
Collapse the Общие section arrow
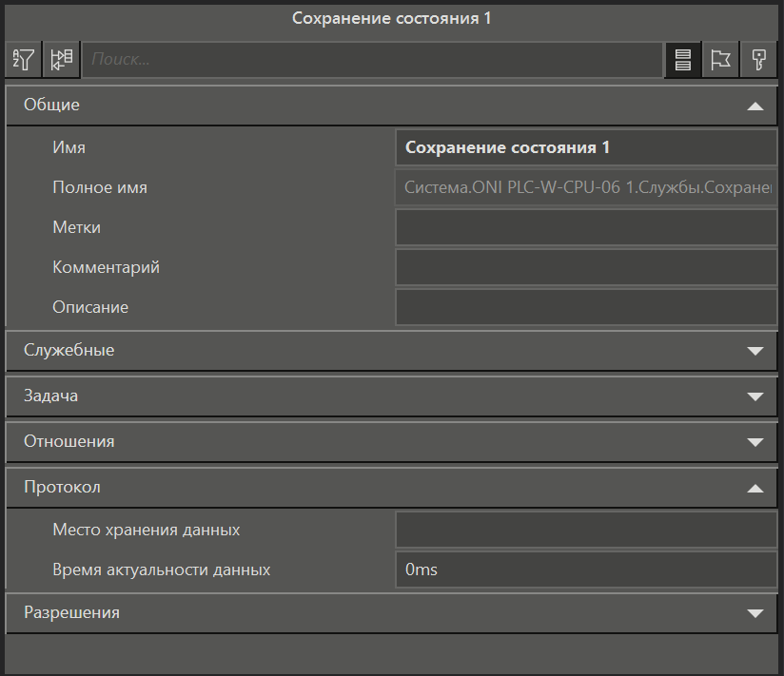(x=755, y=106)
